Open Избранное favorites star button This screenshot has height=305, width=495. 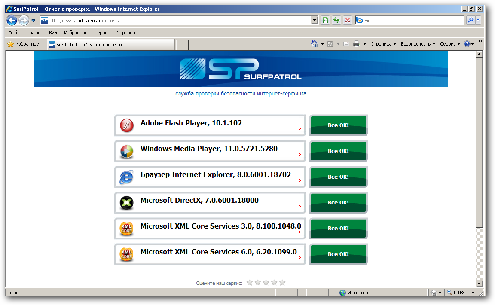click(23, 44)
